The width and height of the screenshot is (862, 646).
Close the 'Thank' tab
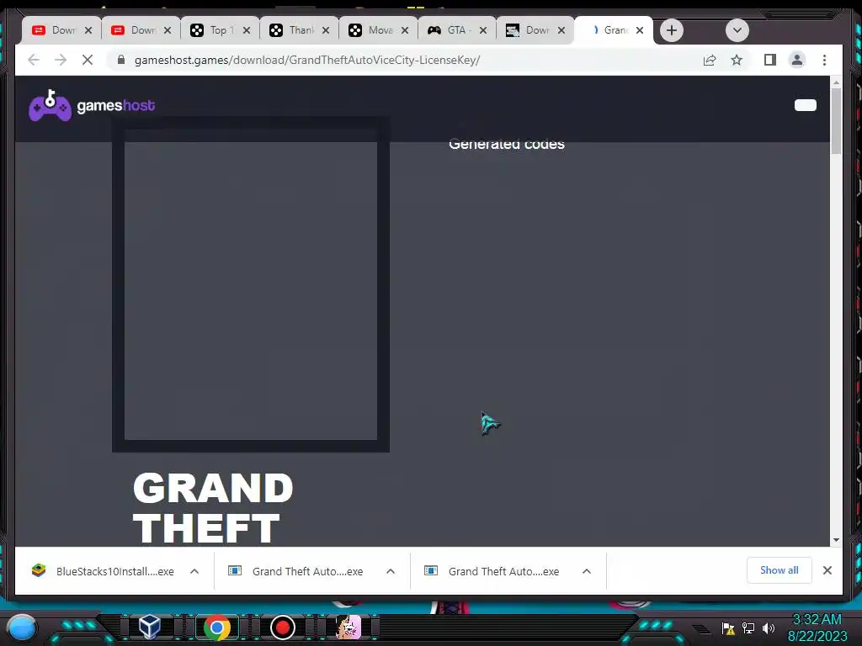[x=326, y=30]
